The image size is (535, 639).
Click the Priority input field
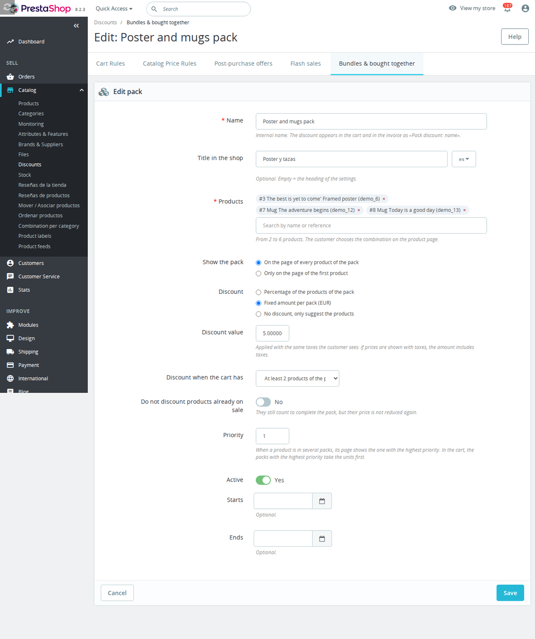click(x=272, y=436)
